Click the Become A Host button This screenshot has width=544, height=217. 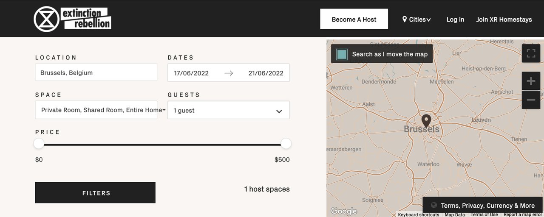click(x=354, y=19)
